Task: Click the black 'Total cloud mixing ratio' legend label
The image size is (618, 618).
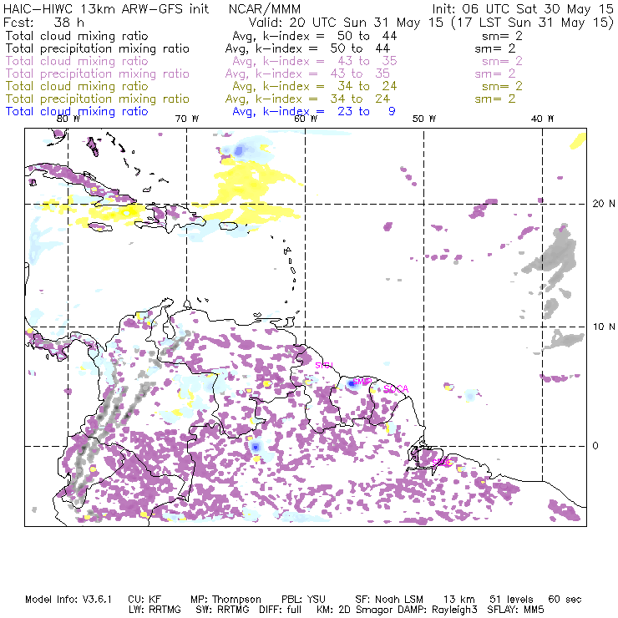Action: (77, 36)
